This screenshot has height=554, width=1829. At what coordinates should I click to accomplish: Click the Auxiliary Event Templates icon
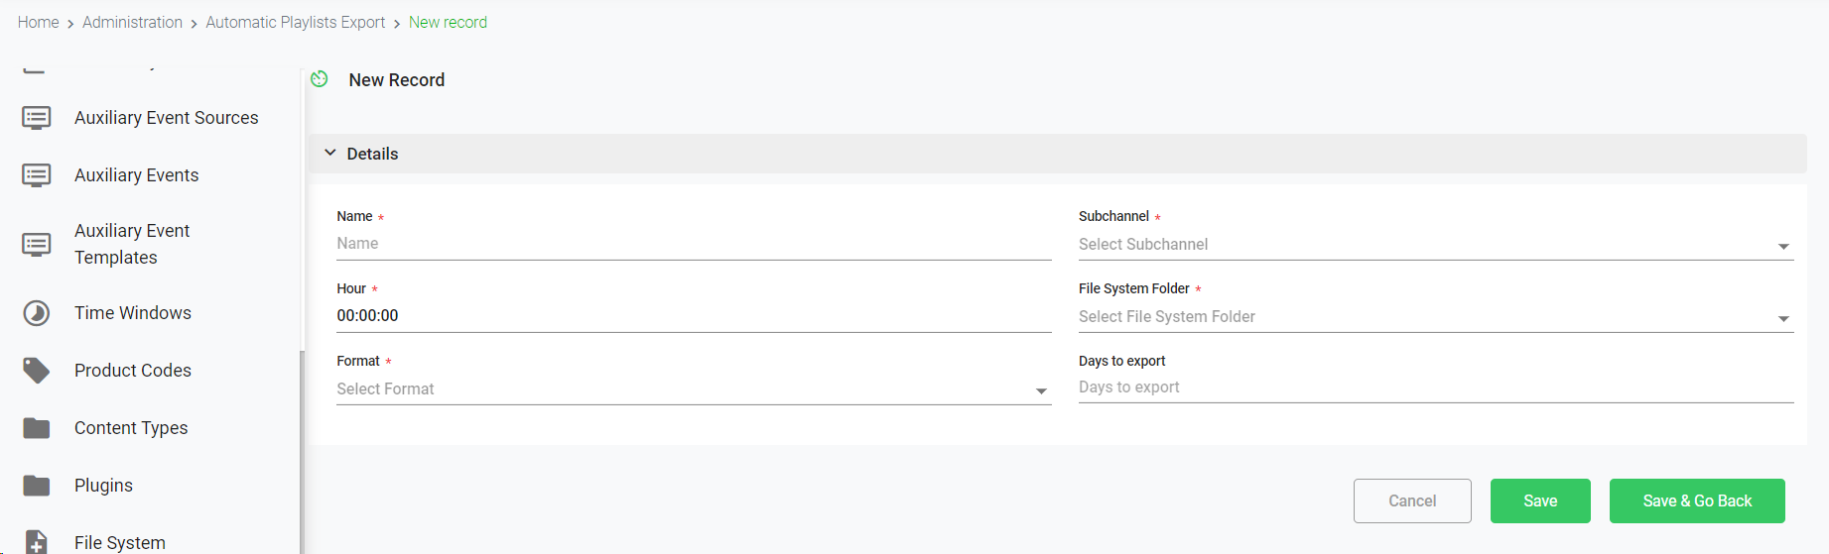[37, 244]
